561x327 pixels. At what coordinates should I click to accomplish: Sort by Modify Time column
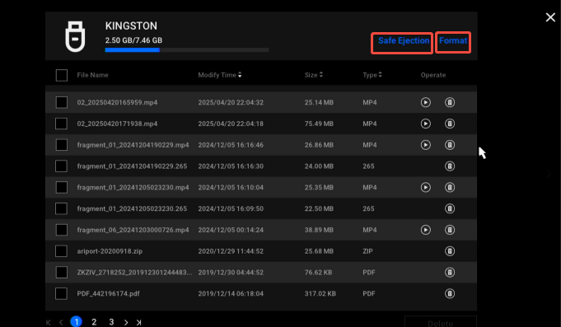(220, 75)
